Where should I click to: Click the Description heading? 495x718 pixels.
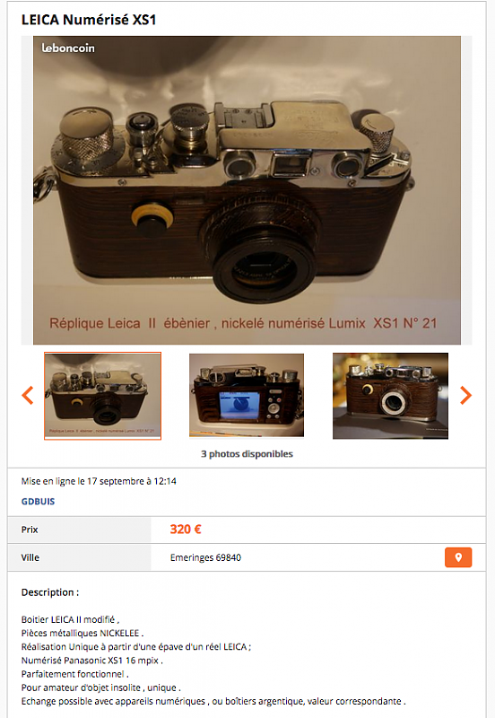click(50, 592)
